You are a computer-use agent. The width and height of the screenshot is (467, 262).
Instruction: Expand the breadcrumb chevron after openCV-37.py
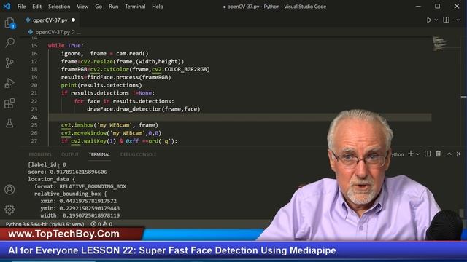[73, 32]
